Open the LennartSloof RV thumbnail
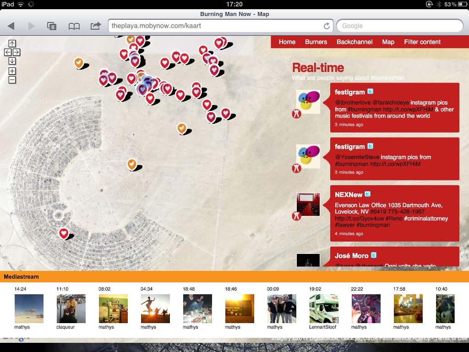The image size is (469, 352). pos(324,308)
